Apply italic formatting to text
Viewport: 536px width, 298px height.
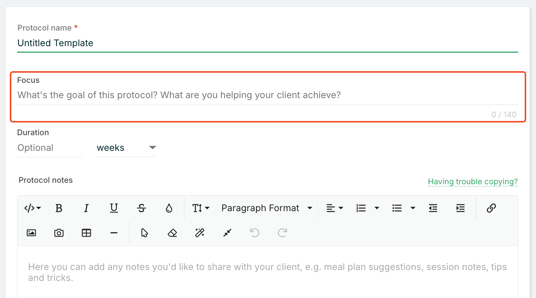click(86, 208)
